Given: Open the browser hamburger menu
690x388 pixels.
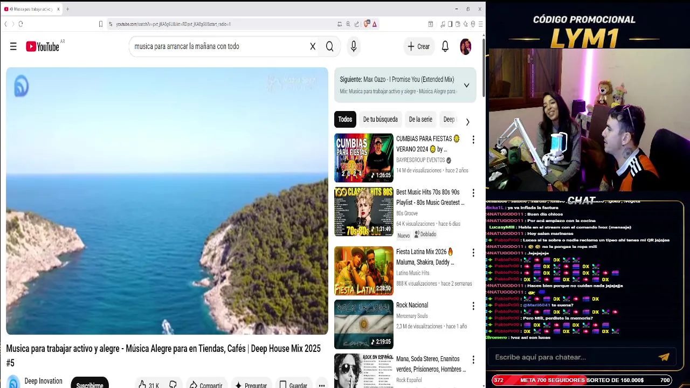Looking at the screenshot, I should pos(480,24).
